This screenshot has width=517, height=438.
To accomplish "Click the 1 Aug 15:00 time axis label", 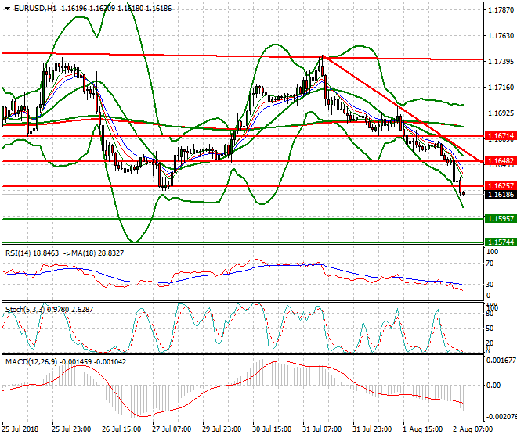I will coord(423,429).
